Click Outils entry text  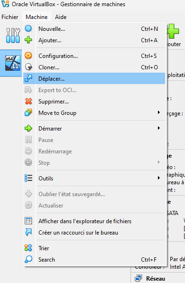click(x=46, y=179)
